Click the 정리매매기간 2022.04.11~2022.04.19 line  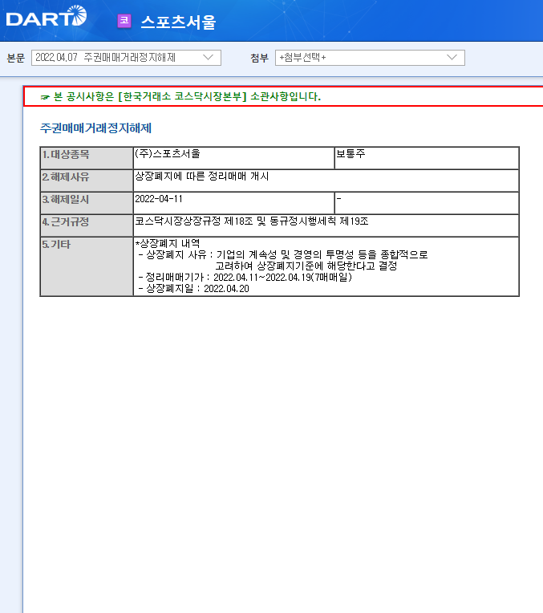(245, 277)
